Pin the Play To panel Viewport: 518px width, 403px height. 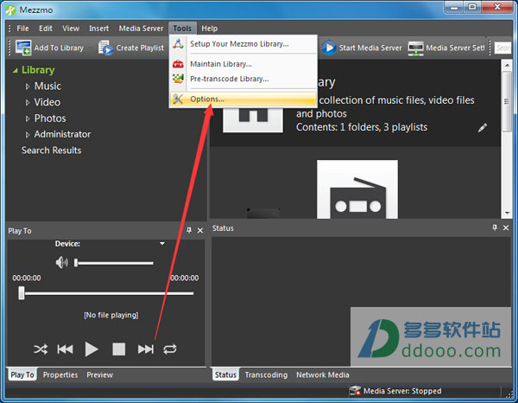click(x=188, y=230)
